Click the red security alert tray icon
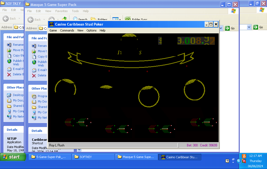 (x=244, y=161)
